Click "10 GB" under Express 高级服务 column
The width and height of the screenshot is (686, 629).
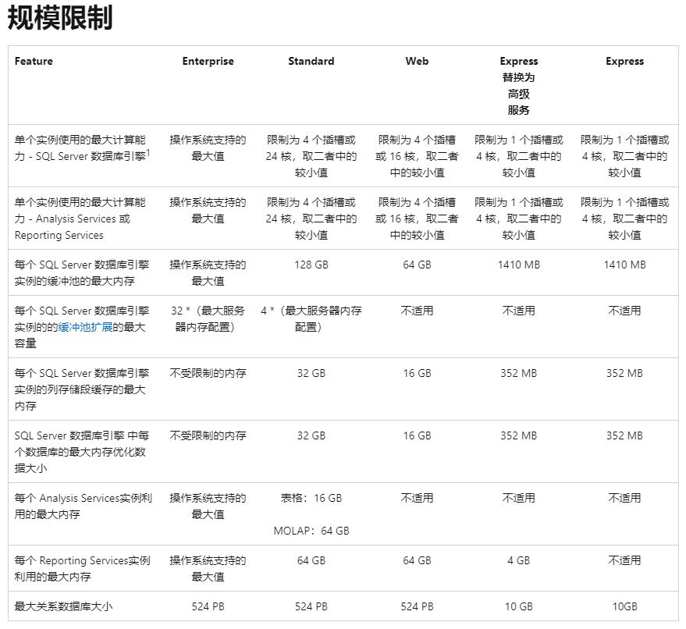pos(519,606)
